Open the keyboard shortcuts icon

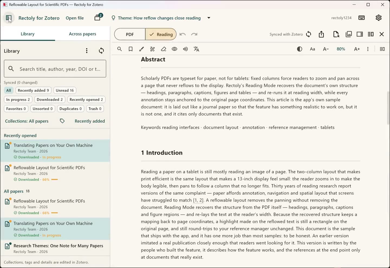tap(362, 18)
